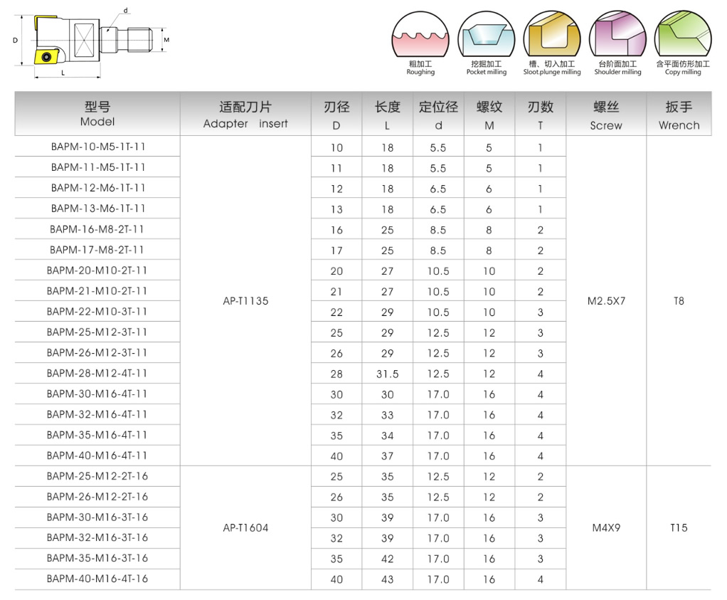Screen dimensions: 727x600
Task: Click the milling cutter dimension diagram
Action: [90, 42]
